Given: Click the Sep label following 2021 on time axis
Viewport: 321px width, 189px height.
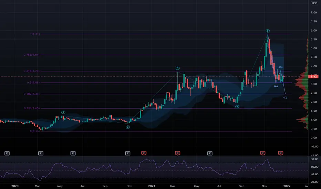Looking at the screenshot, I should (x=242, y=186).
